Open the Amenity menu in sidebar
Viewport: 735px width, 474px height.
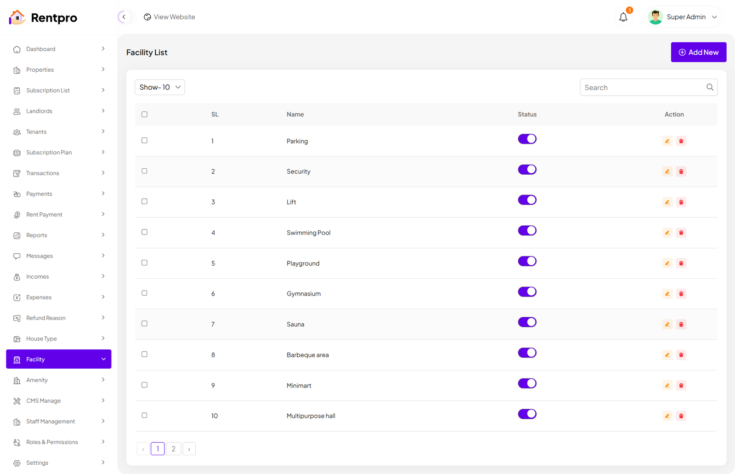(59, 380)
